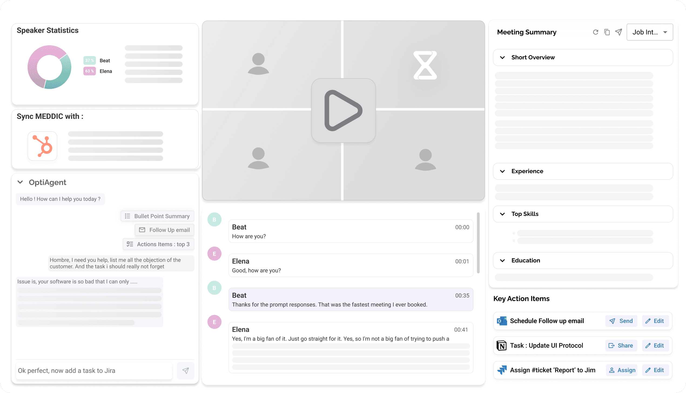Open the Job Int... template dropdown

point(650,32)
